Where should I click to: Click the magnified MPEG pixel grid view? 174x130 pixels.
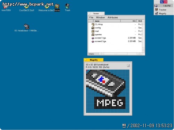click(x=108, y=91)
